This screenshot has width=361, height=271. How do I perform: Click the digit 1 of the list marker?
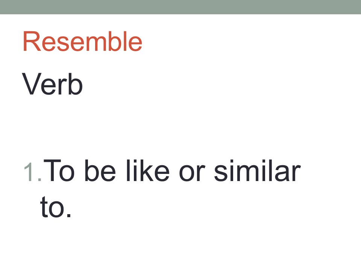coord(30,172)
